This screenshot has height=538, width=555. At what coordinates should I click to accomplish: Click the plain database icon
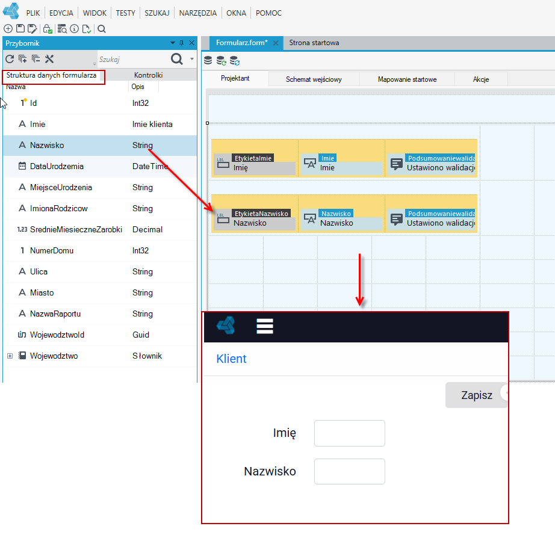coord(208,61)
